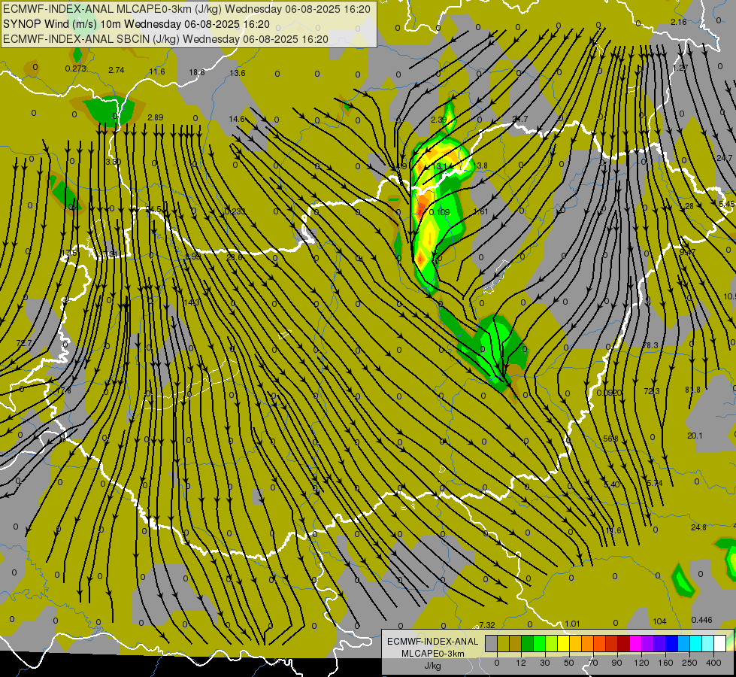Click the map value '2.74'
The image size is (736, 677).
117,70
